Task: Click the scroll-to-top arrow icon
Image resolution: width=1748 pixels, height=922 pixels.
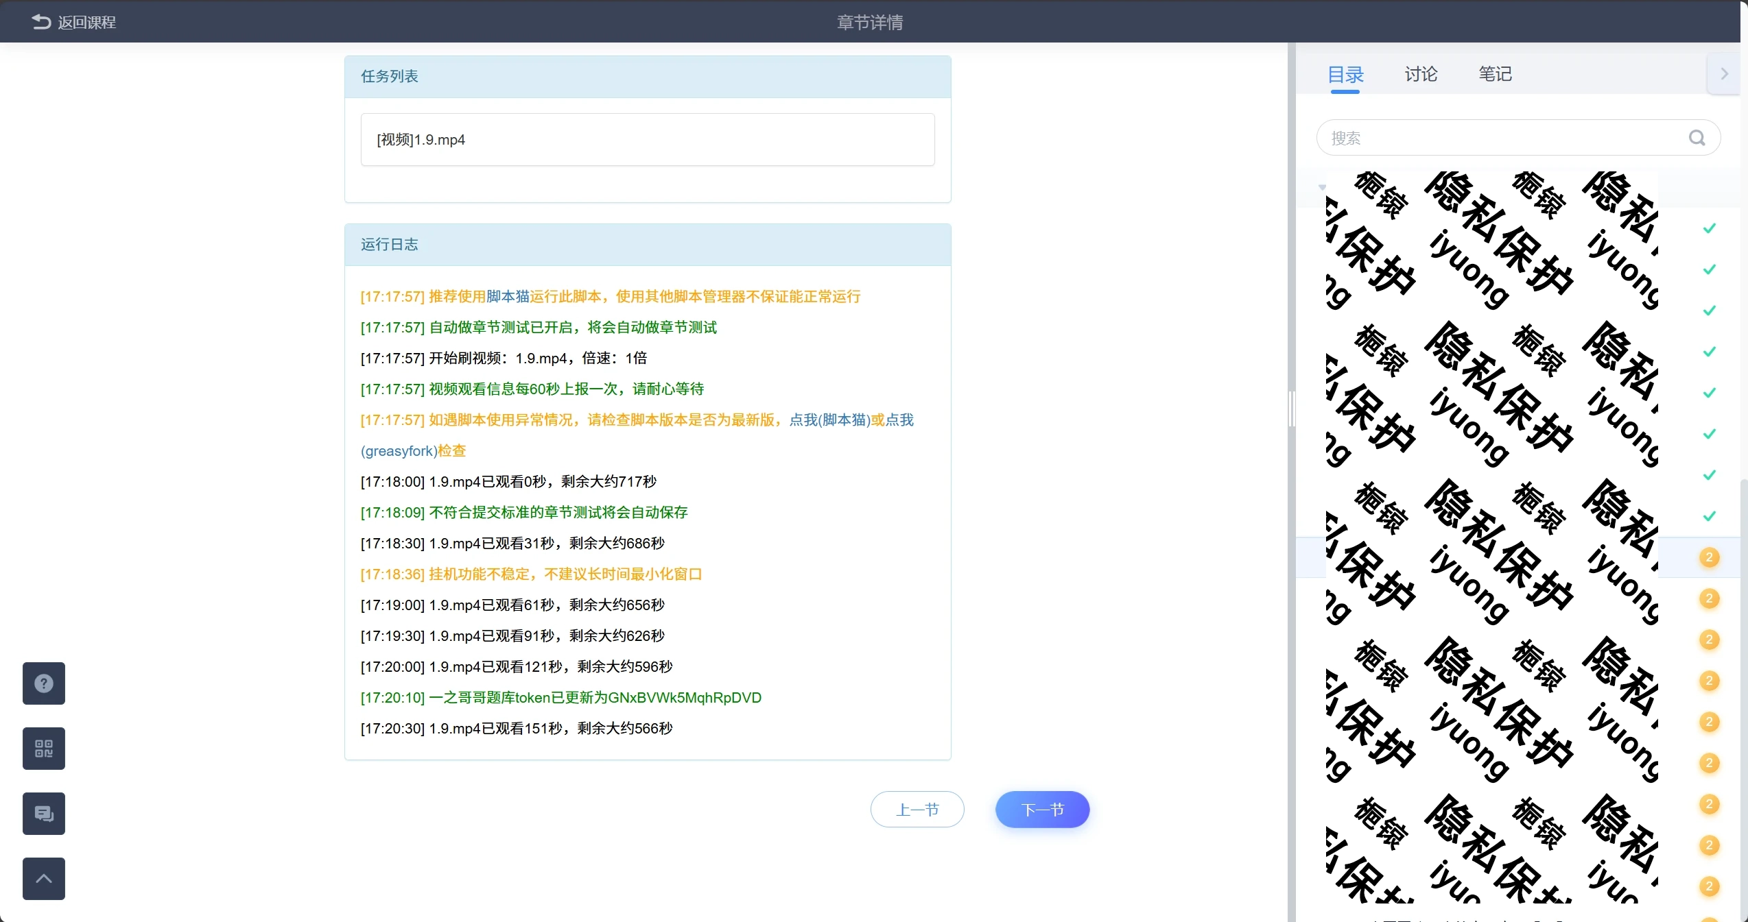Action: pyautogui.click(x=44, y=878)
